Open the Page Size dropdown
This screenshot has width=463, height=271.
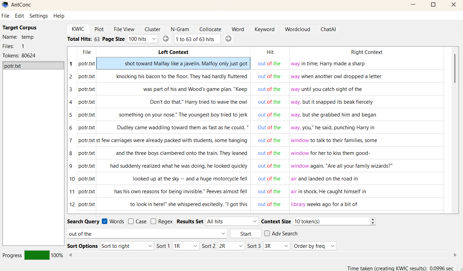[x=142, y=39]
